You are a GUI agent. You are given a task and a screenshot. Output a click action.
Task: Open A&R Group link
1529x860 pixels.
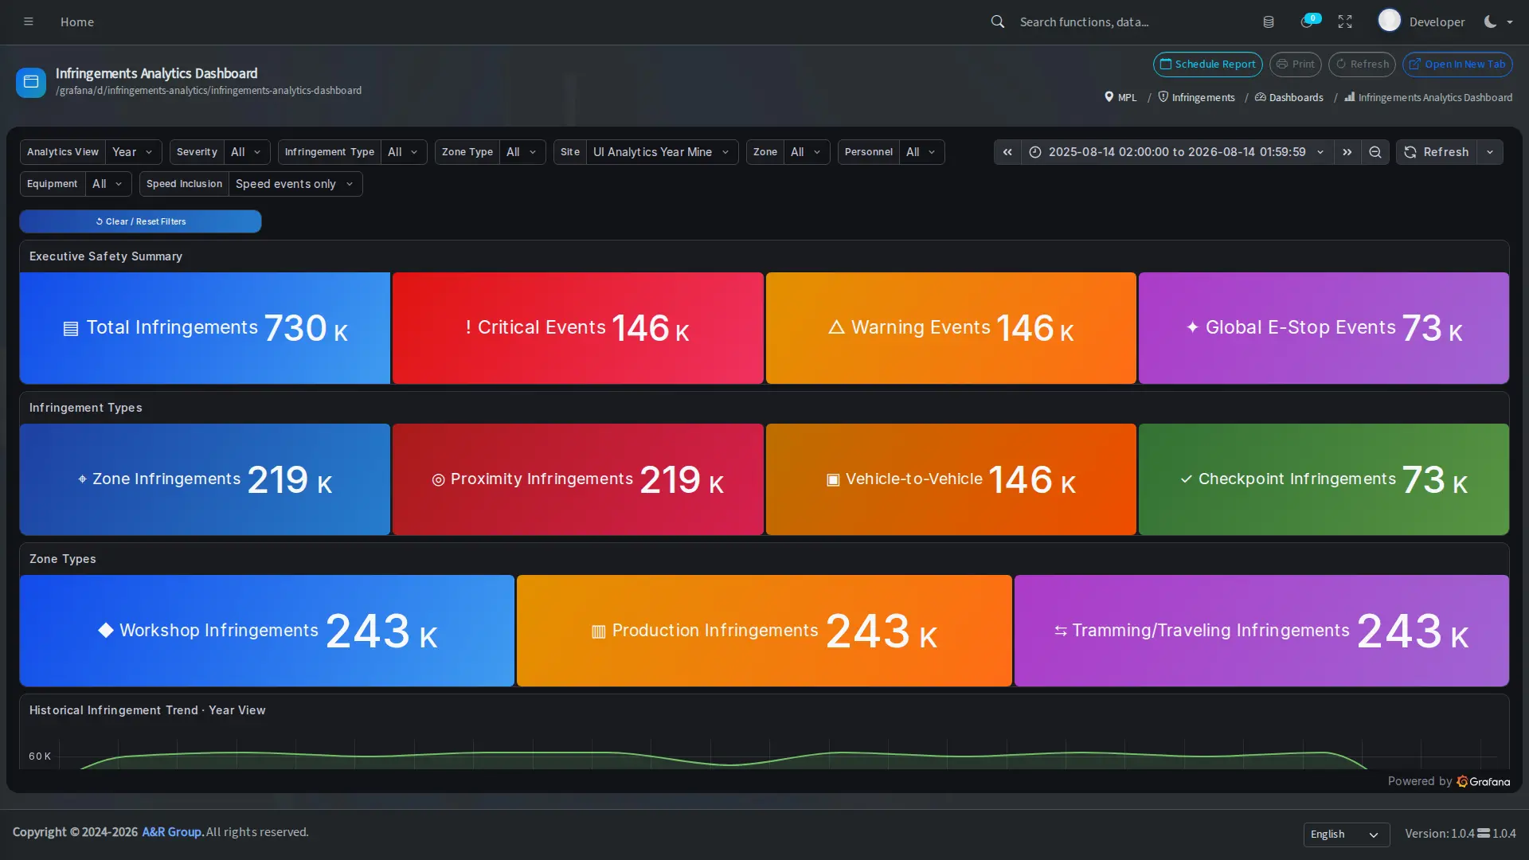(x=173, y=831)
